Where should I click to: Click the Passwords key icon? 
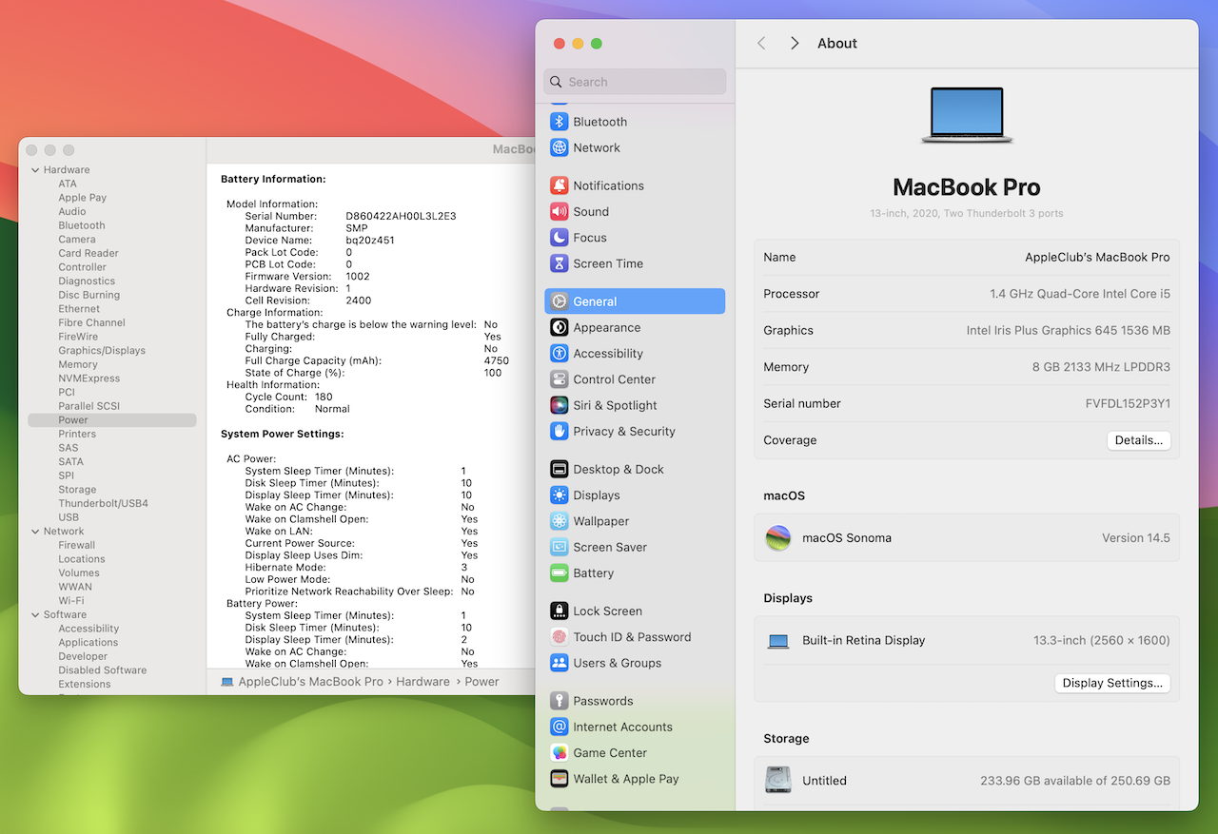560,701
